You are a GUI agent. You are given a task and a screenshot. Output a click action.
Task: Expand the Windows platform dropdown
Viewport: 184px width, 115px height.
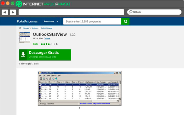point(51,21)
